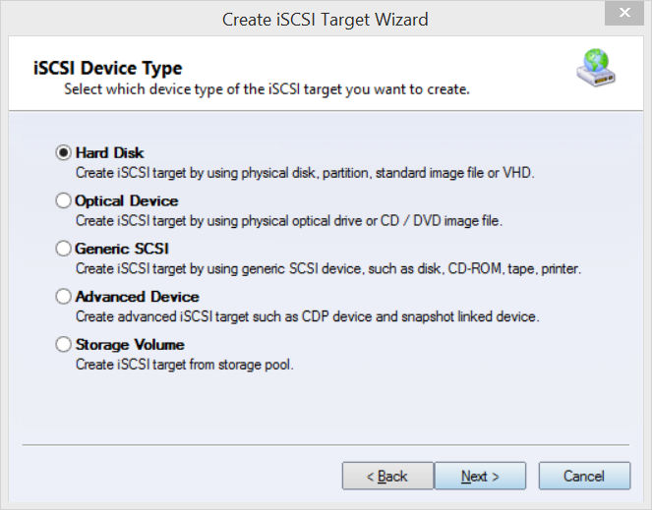Click the Generic SCSI label text

click(x=122, y=249)
